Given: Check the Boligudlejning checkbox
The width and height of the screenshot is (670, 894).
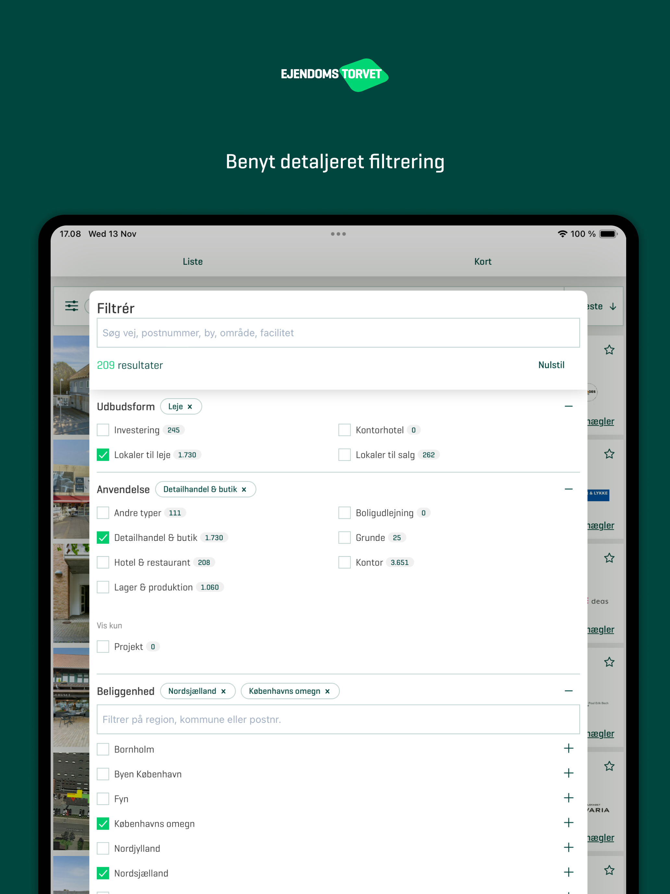Looking at the screenshot, I should (344, 513).
